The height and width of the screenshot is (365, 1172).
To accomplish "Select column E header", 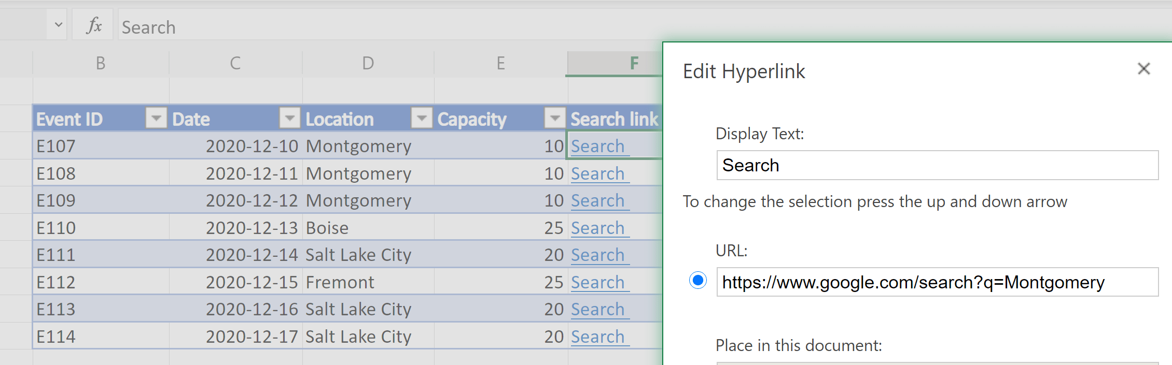I will coord(500,64).
